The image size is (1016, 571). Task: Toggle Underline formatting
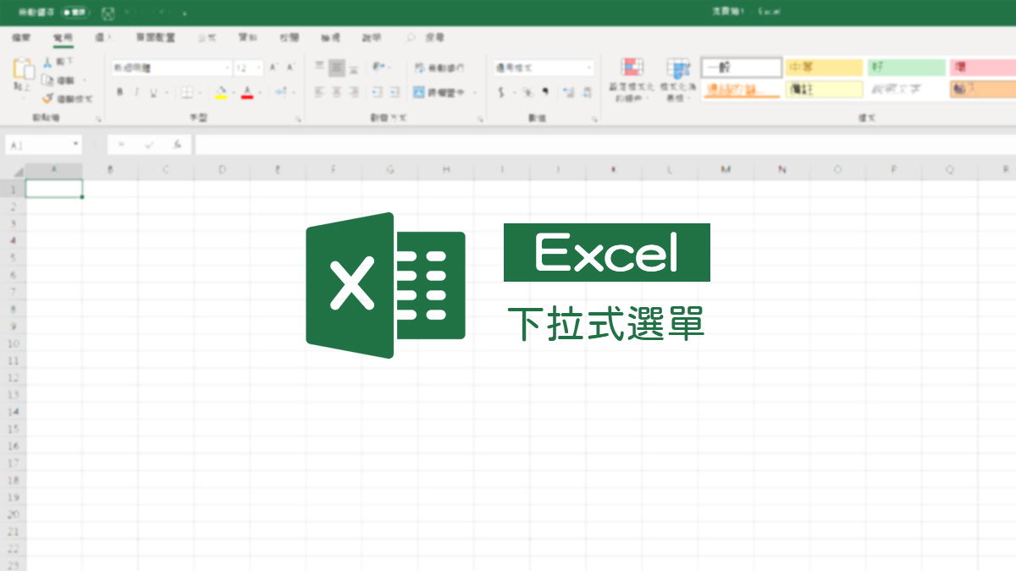[x=153, y=91]
